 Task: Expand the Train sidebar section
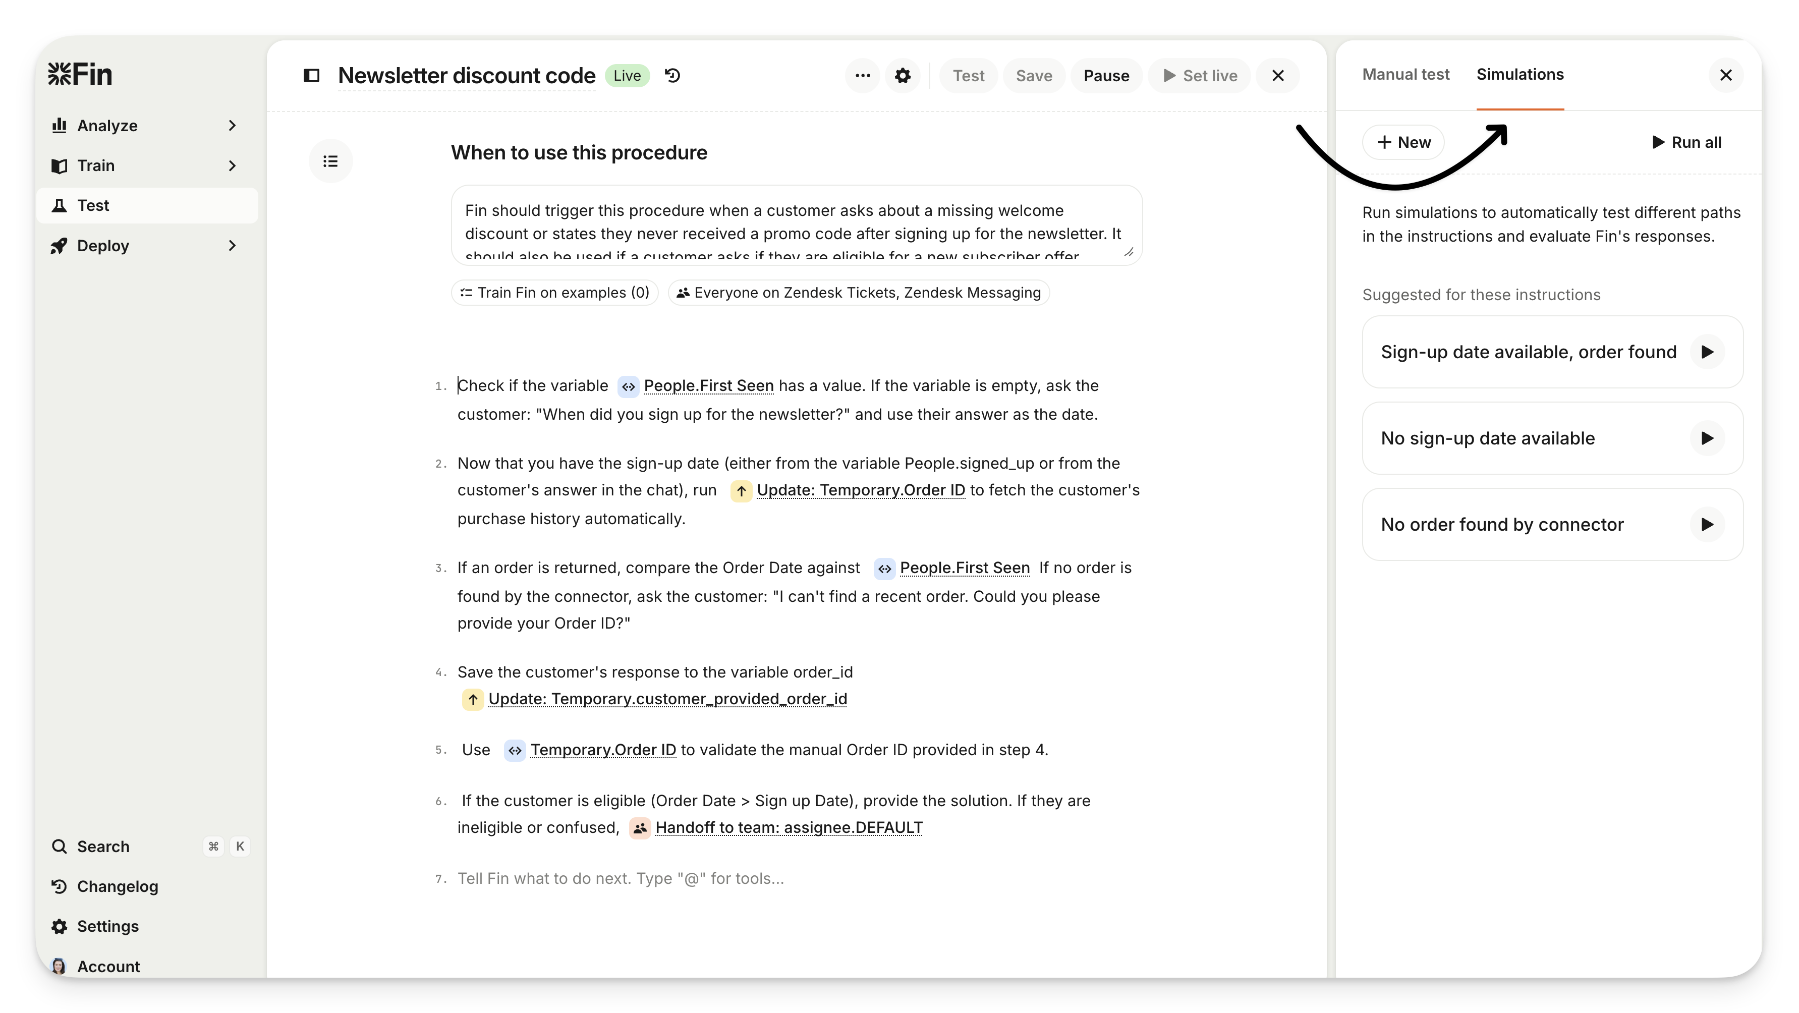tap(232, 165)
